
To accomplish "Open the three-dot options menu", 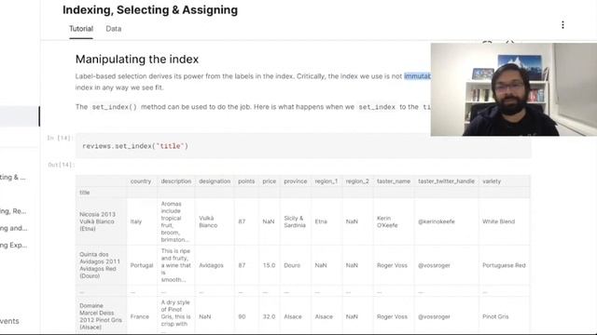I will coord(562,25).
